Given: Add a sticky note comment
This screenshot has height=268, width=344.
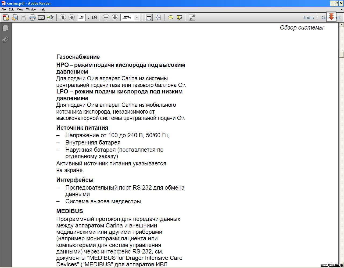Looking at the screenshot, I should (x=170, y=17).
